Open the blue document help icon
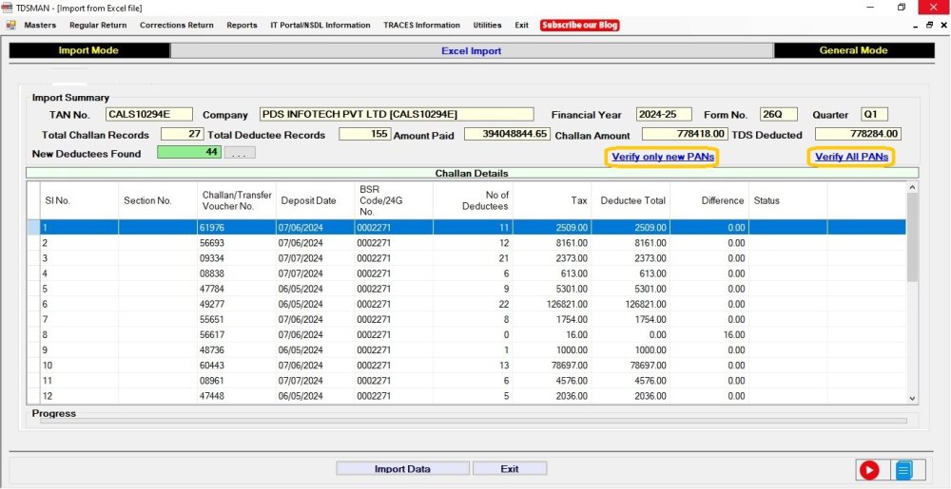This screenshot has width=951, height=489. click(x=903, y=469)
